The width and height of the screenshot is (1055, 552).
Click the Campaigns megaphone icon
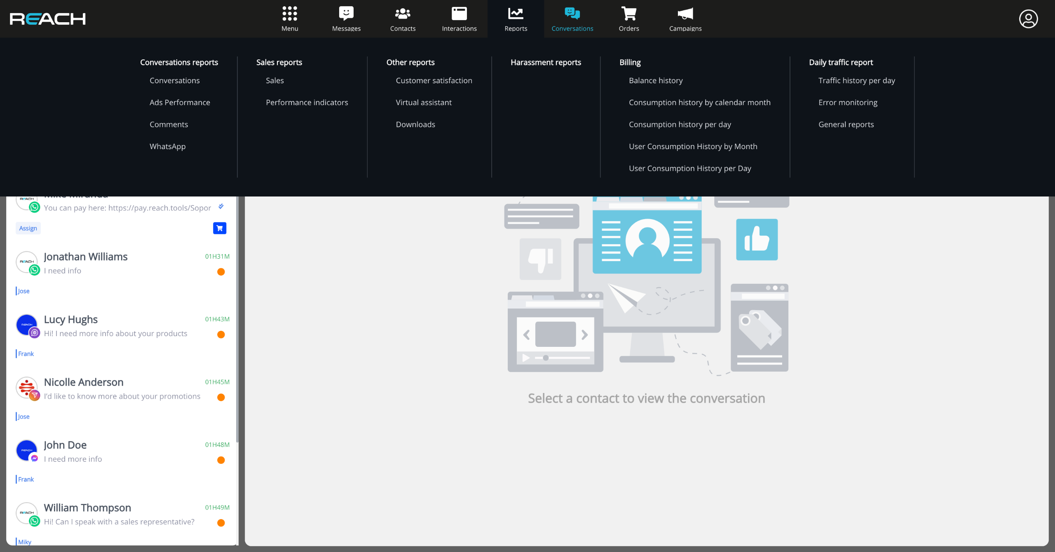(x=685, y=14)
